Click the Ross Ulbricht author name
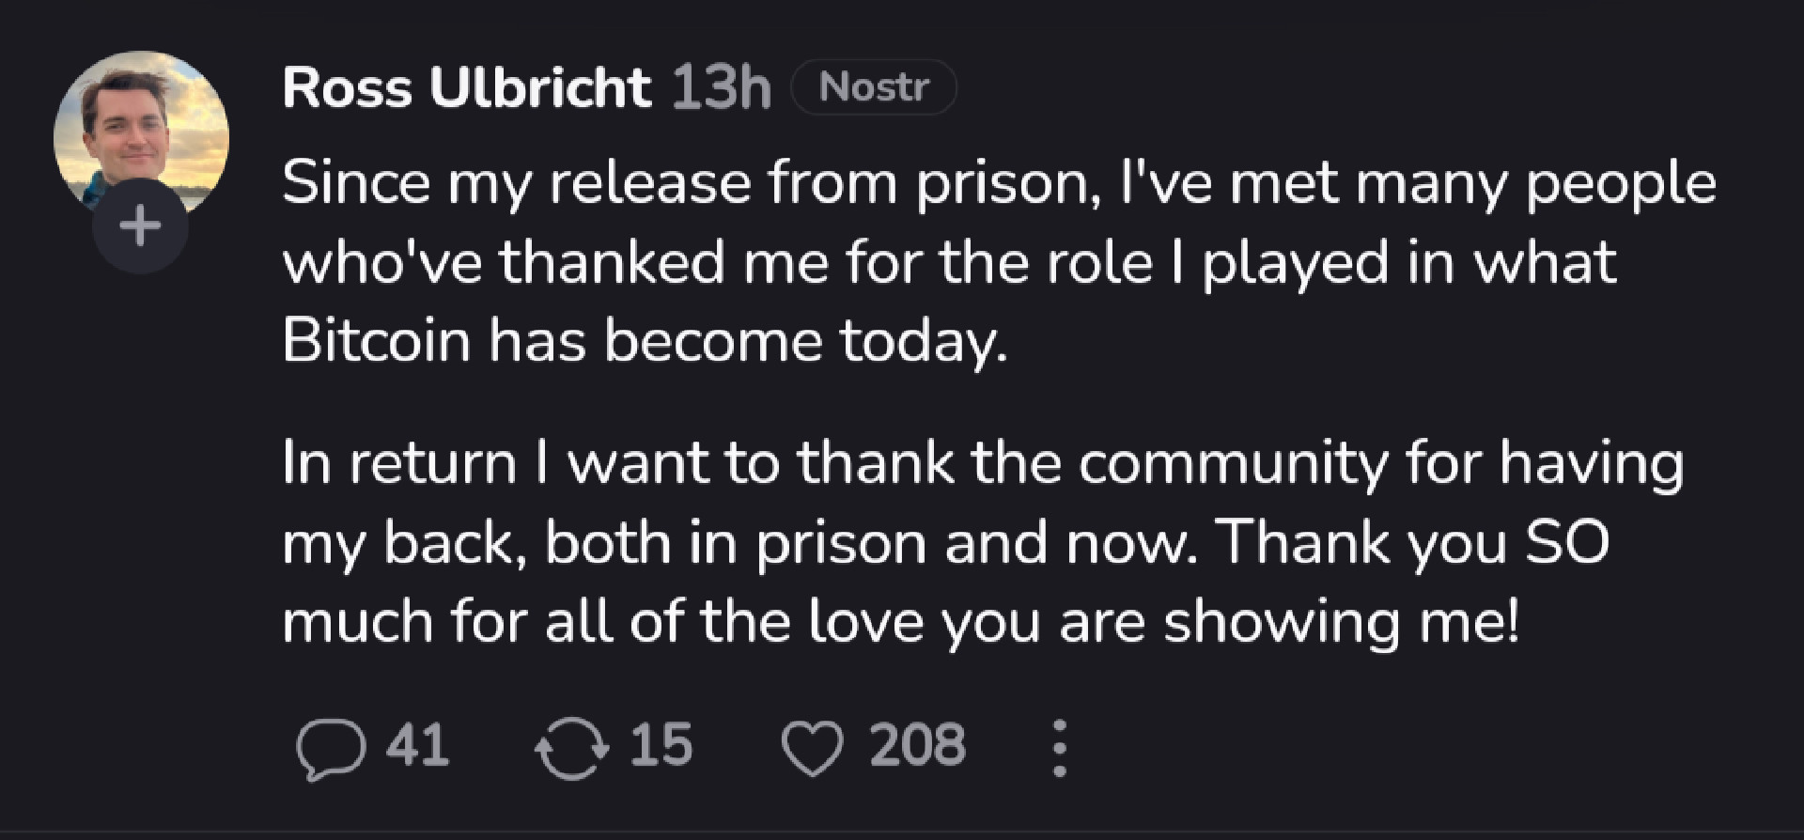The height and width of the screenshot is (840, 1804). coord(466,87)
